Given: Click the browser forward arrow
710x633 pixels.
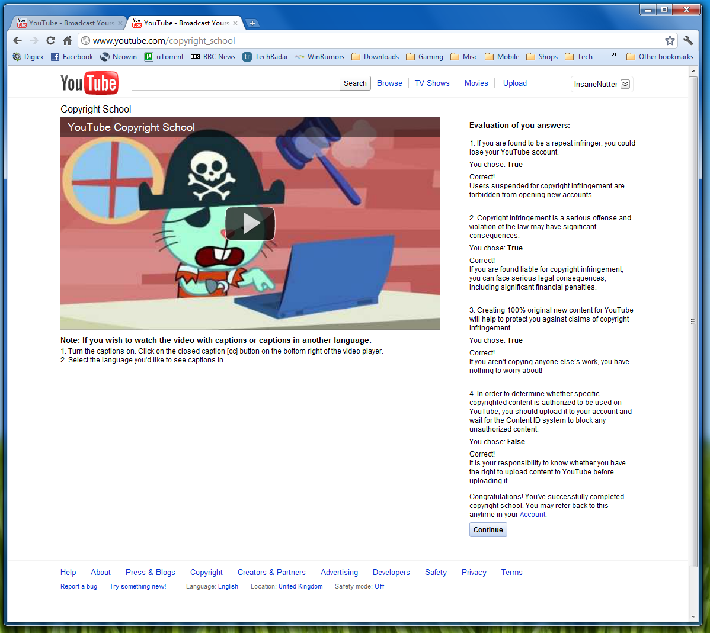Looking at the screenshot, I should (x=34, y=41).
